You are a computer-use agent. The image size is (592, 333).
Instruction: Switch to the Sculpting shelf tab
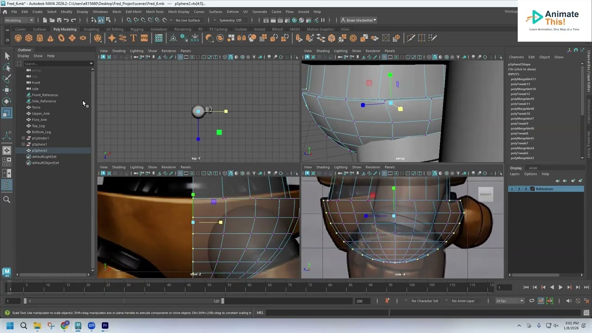(x=91, y=29)
